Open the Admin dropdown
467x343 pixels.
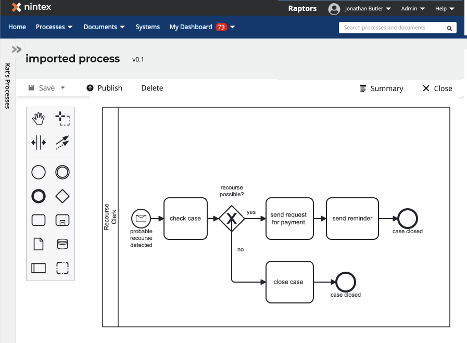click(x=412, y=8)
